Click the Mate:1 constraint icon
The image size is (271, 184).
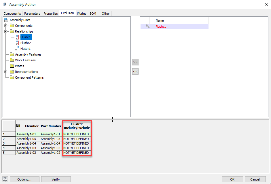coord(17,49)
